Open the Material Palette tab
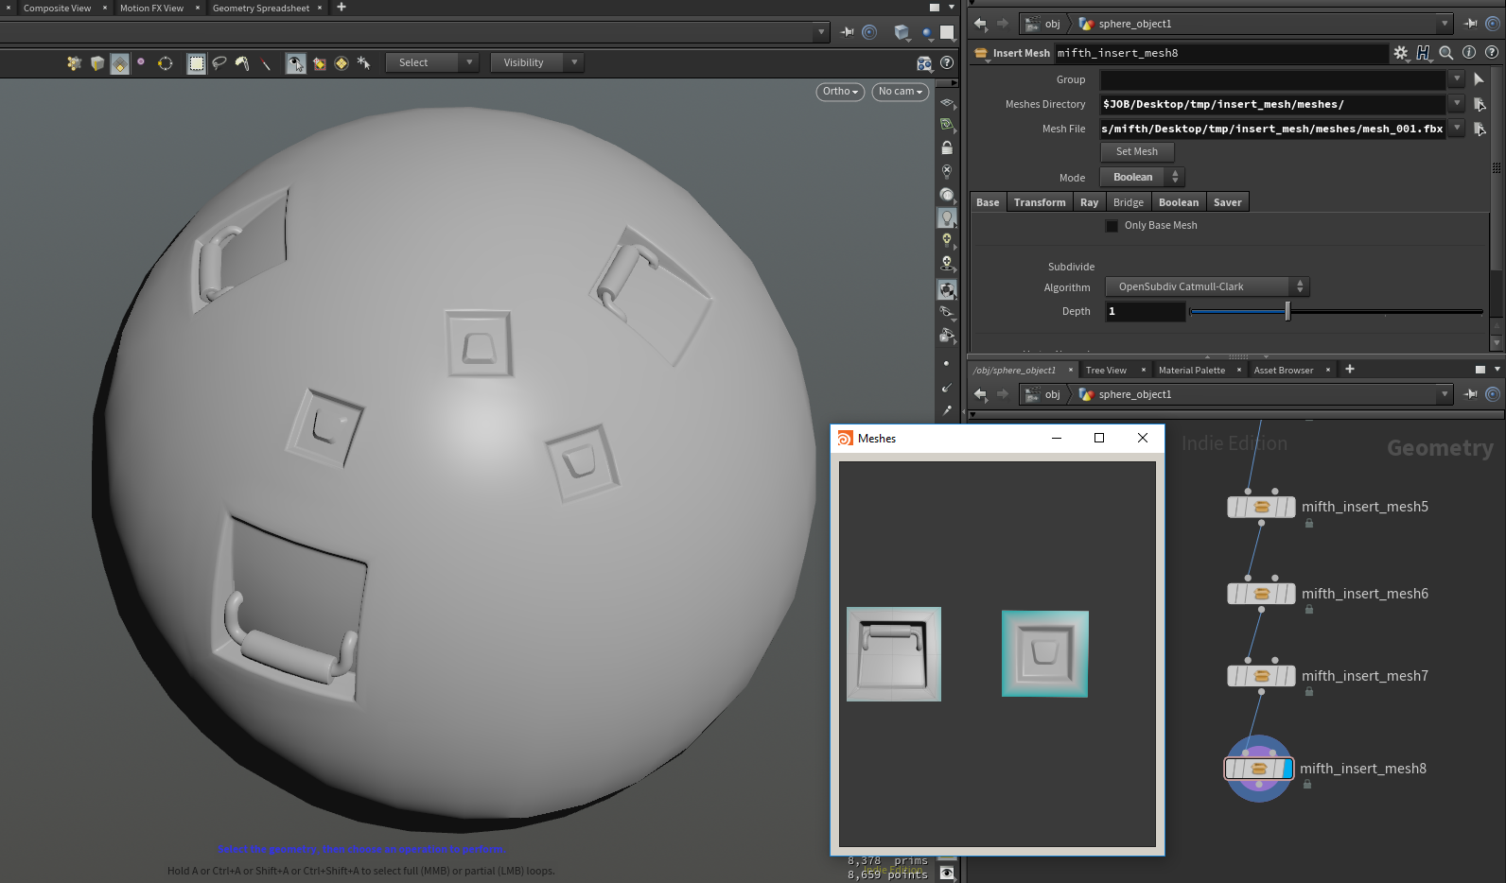1506x883 pixels. click(x=1192, y=370)
